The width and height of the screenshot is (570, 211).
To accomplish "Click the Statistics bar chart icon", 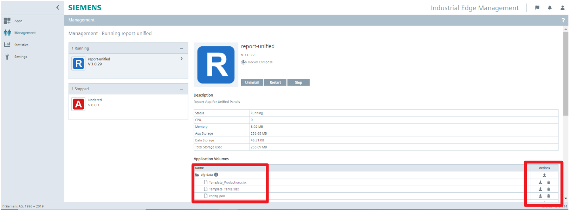I will 7,45.
